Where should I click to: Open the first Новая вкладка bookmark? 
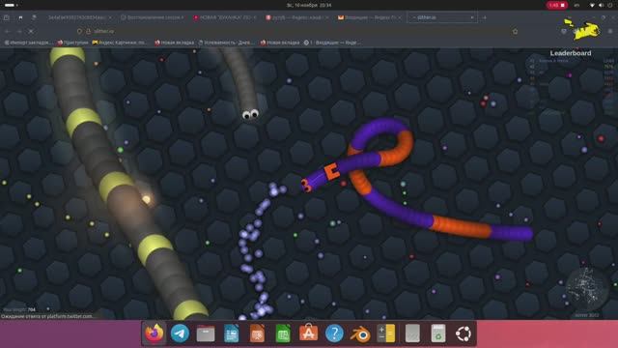(x=174, y=43)
